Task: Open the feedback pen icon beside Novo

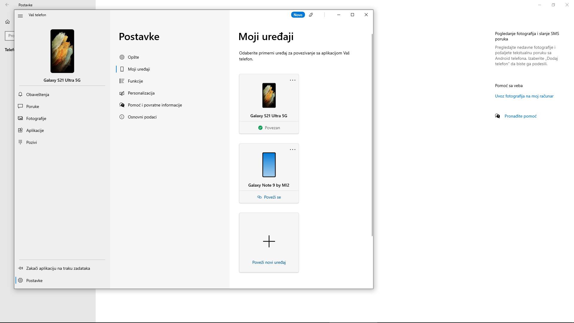Action: [x=311, y=15]
